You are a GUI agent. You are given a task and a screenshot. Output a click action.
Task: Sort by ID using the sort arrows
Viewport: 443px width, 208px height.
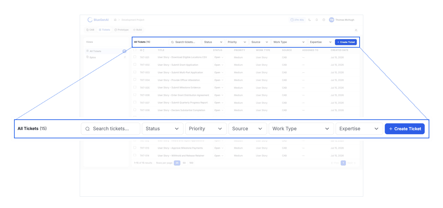coord(144,50)
